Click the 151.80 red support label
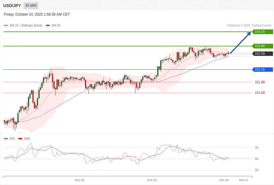The width and height of the screenshot is (274, 185). [260, 82]
